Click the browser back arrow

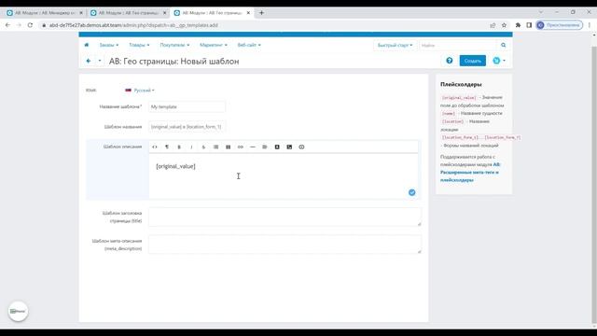(x=8, y=25)
